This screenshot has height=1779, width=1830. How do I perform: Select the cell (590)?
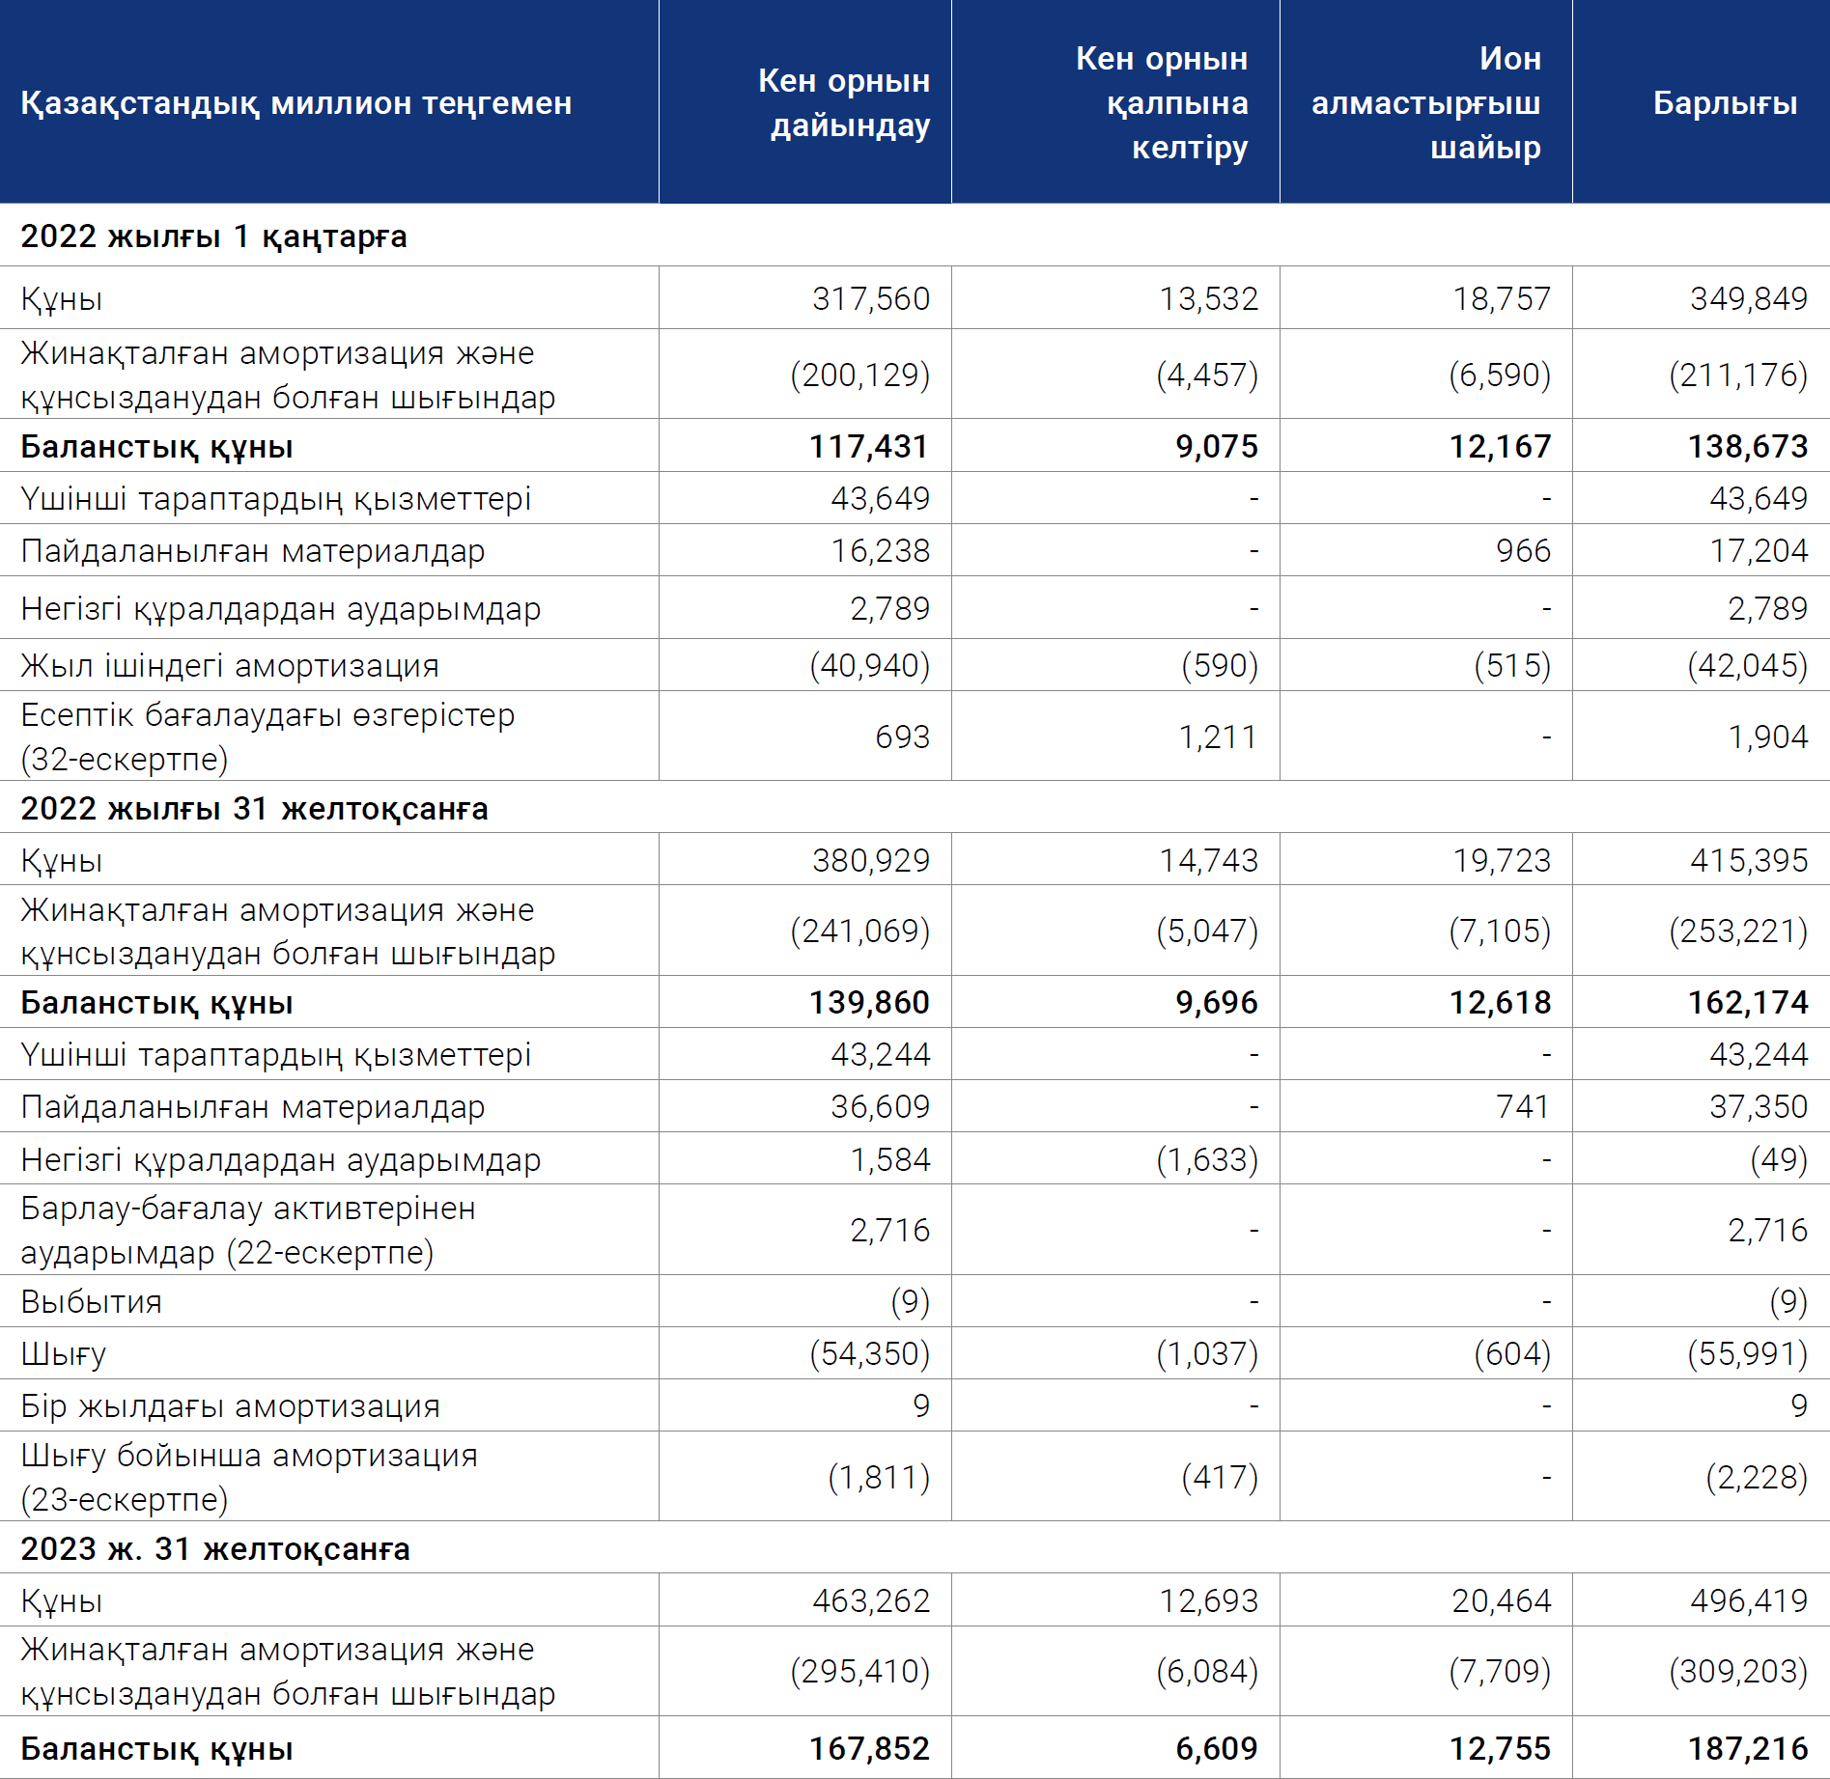(x=1220, y=665)
